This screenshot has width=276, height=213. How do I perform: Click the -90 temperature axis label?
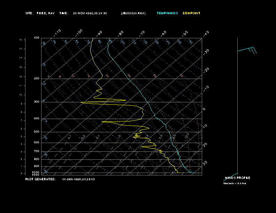[100, 33]
